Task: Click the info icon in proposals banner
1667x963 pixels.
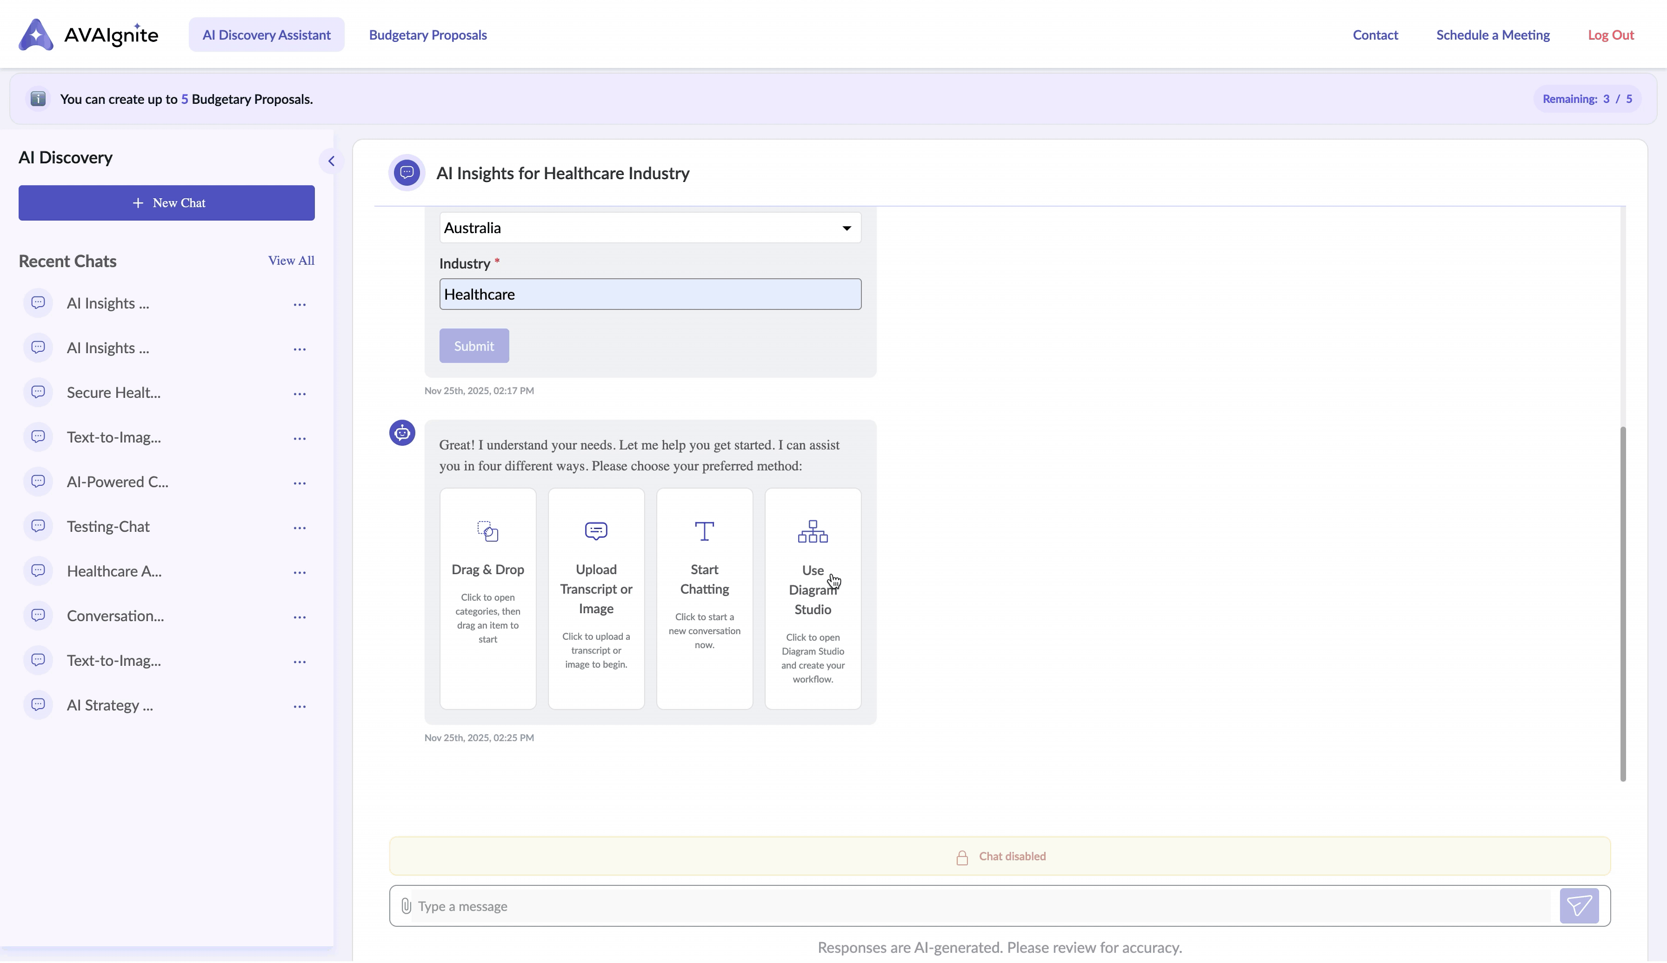Action: click(x=38, y=99)
